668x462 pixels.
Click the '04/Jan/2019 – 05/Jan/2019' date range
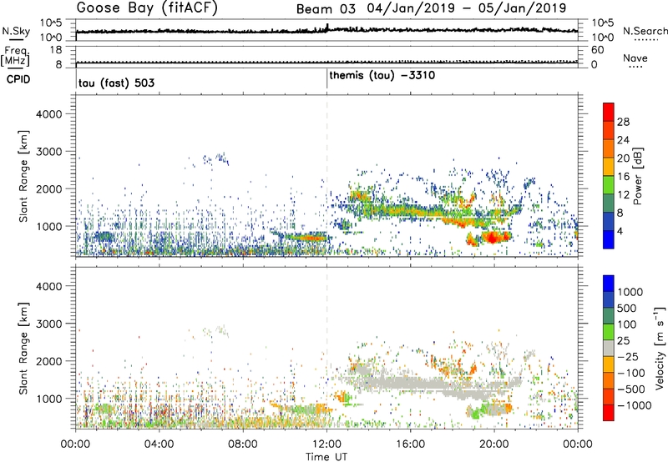(467, 8)
